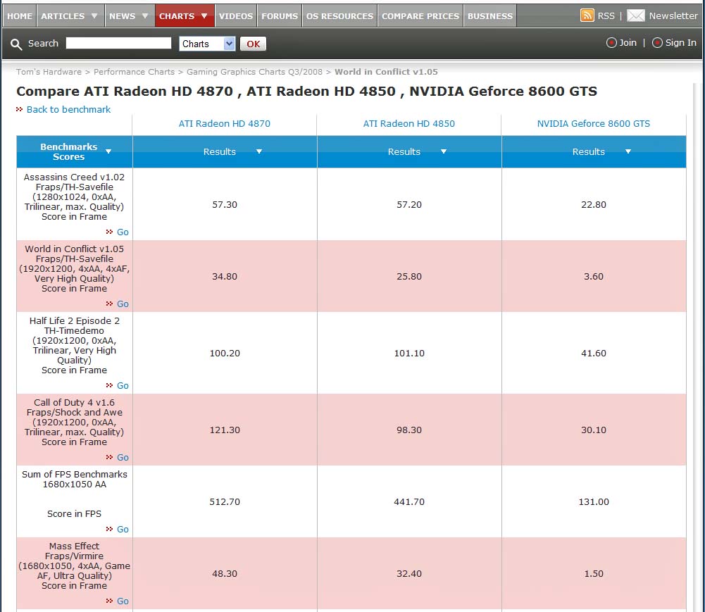Click the Sign In red circle icon

(657, 43)
